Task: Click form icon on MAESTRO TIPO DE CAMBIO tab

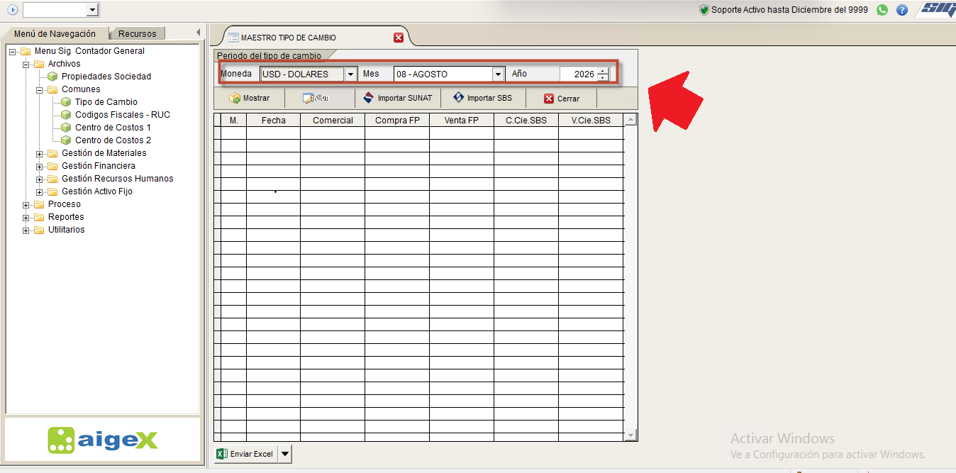Action: pyautogui.click(x=233, y=38)
